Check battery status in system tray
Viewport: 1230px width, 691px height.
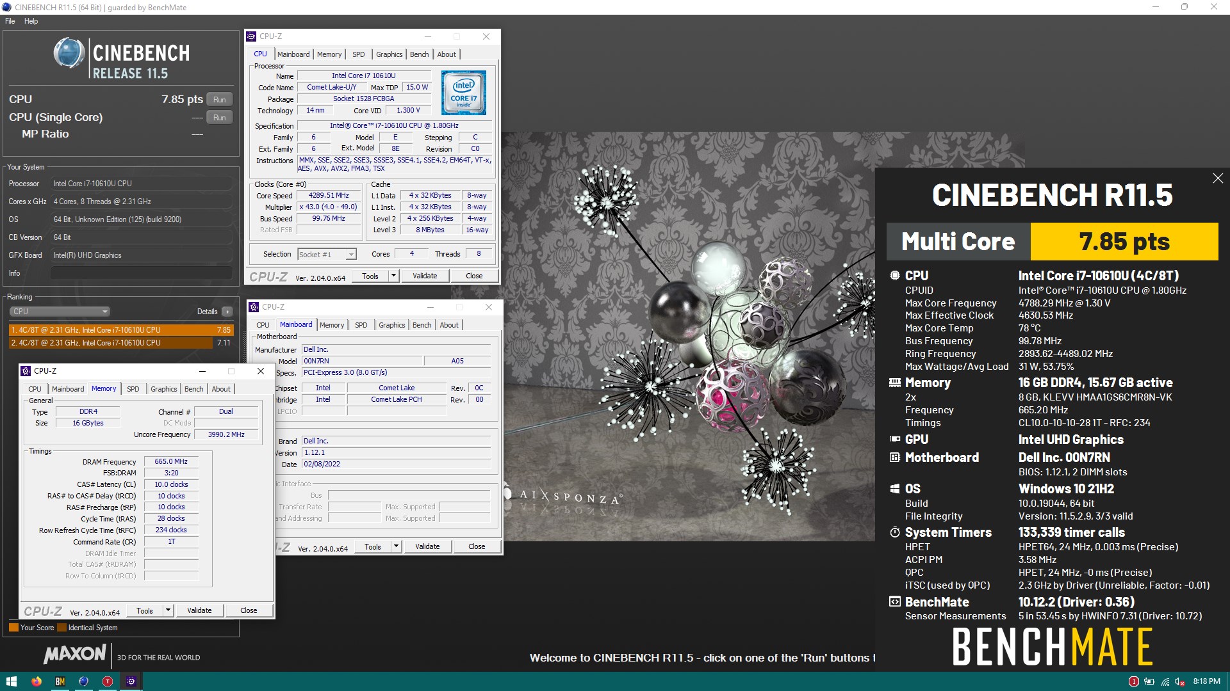[x=1149, y=681]
